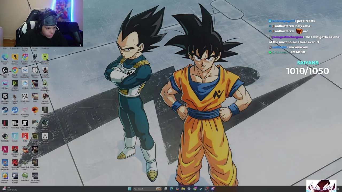The image size is (342, 192).
Task: Open the Google Chrome desktop shortcut
Action: tap(15, 72)
